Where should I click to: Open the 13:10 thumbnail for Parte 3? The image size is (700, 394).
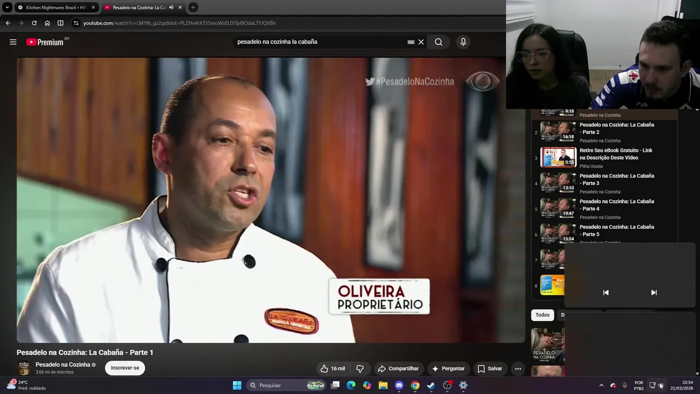(x=558, y=182)
